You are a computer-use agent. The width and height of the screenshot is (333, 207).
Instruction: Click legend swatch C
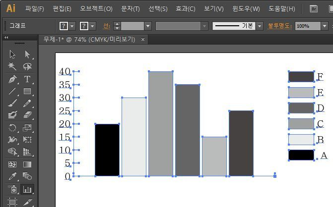pyautogui.click(x=301, y=124)
